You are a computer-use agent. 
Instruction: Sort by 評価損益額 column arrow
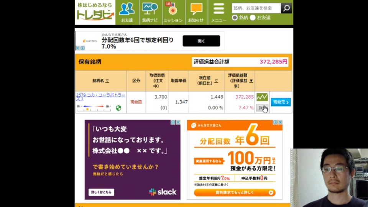251,81
